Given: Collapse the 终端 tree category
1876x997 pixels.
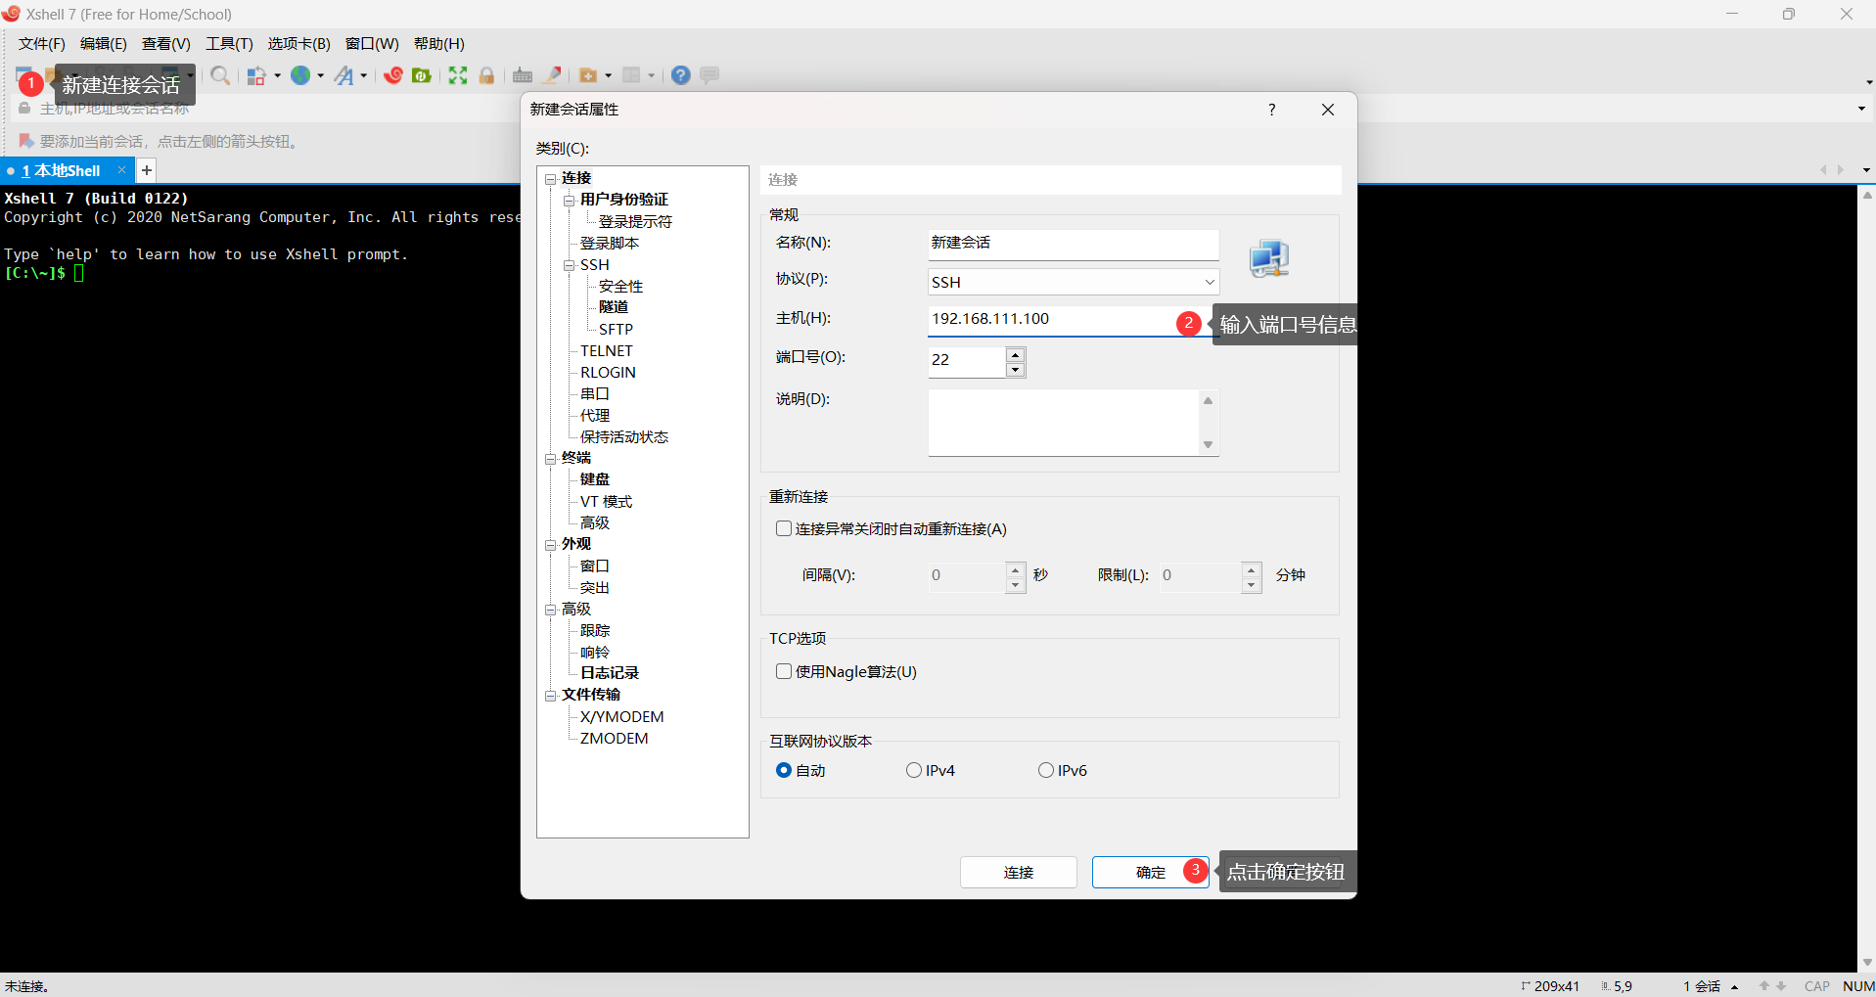Looking at the screenshot, I should (x=551, y=459).
